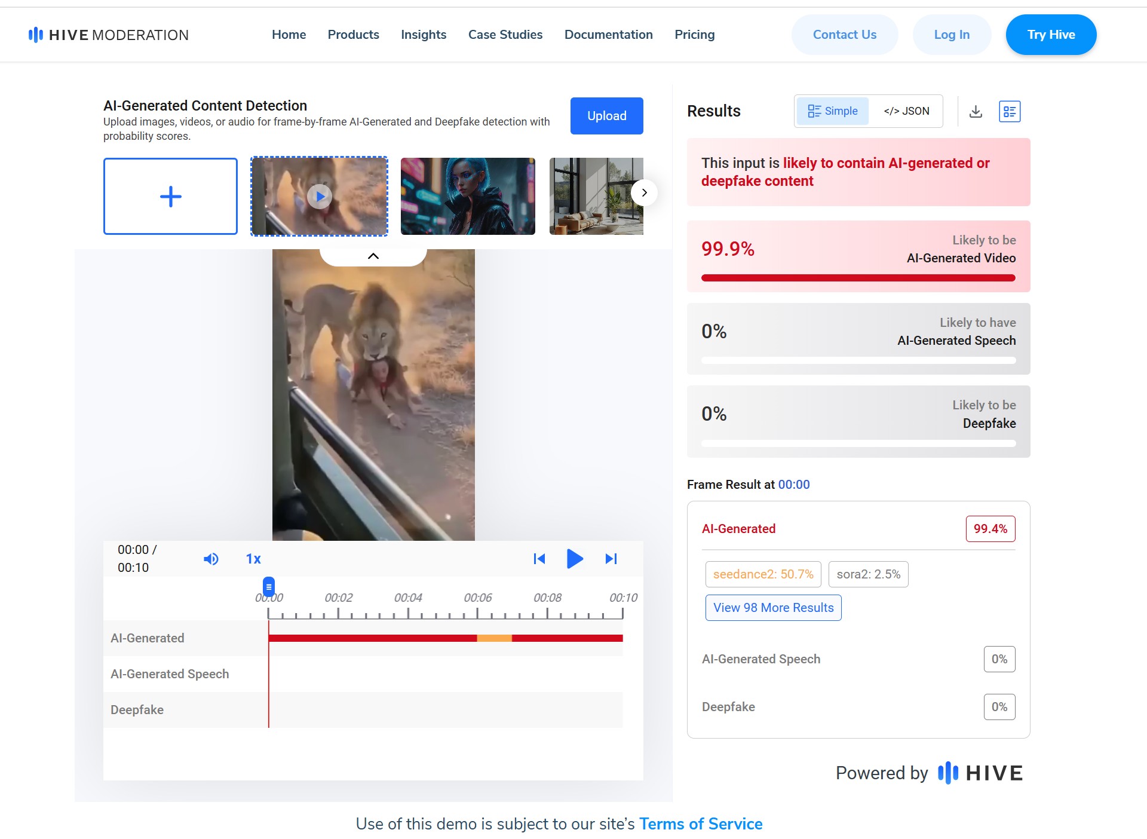Expand View 98 More Results
The width and height of the screenshot is (1147, 839).
click(x=773, y=608)
